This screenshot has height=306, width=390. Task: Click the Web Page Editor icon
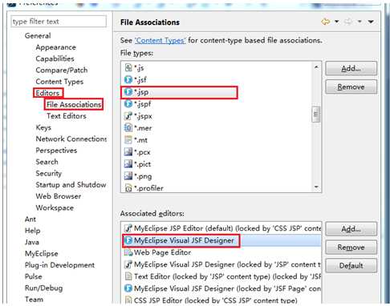128,252
